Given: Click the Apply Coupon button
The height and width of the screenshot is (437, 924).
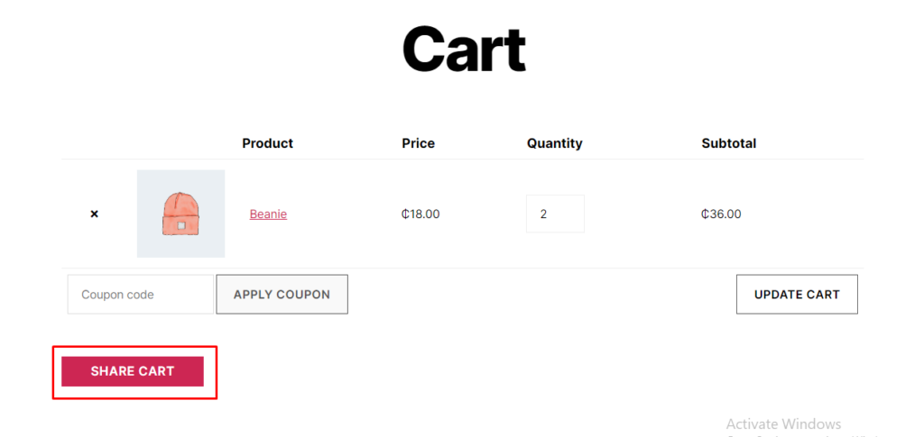Looking at the screenshot, I should tap(282, 294).
